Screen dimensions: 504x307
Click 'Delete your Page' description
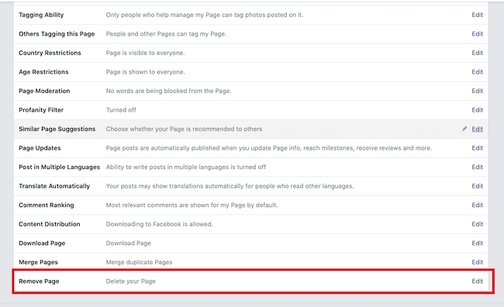click(130, 281)
